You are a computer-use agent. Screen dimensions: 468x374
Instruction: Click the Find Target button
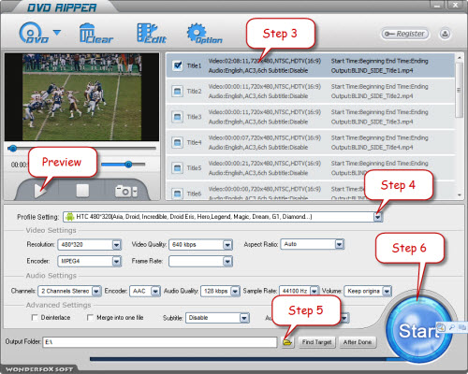316,342
